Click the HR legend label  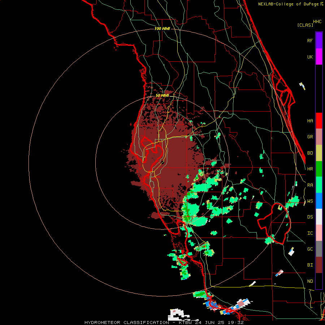[x=310, y=169]
